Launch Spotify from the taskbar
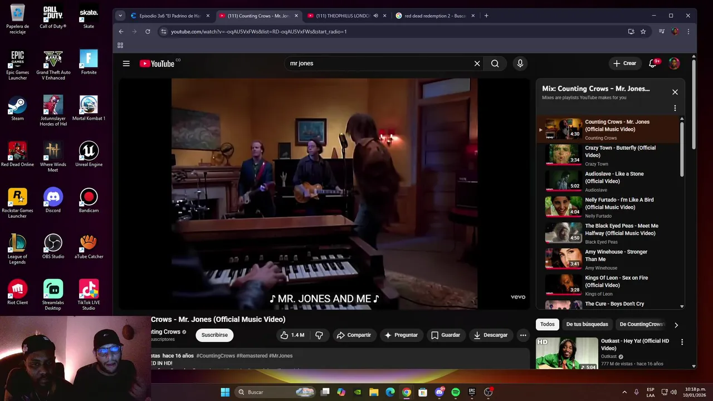Viewport: 713px width, 401px height. pyautogui.click(x=456, y=392)
